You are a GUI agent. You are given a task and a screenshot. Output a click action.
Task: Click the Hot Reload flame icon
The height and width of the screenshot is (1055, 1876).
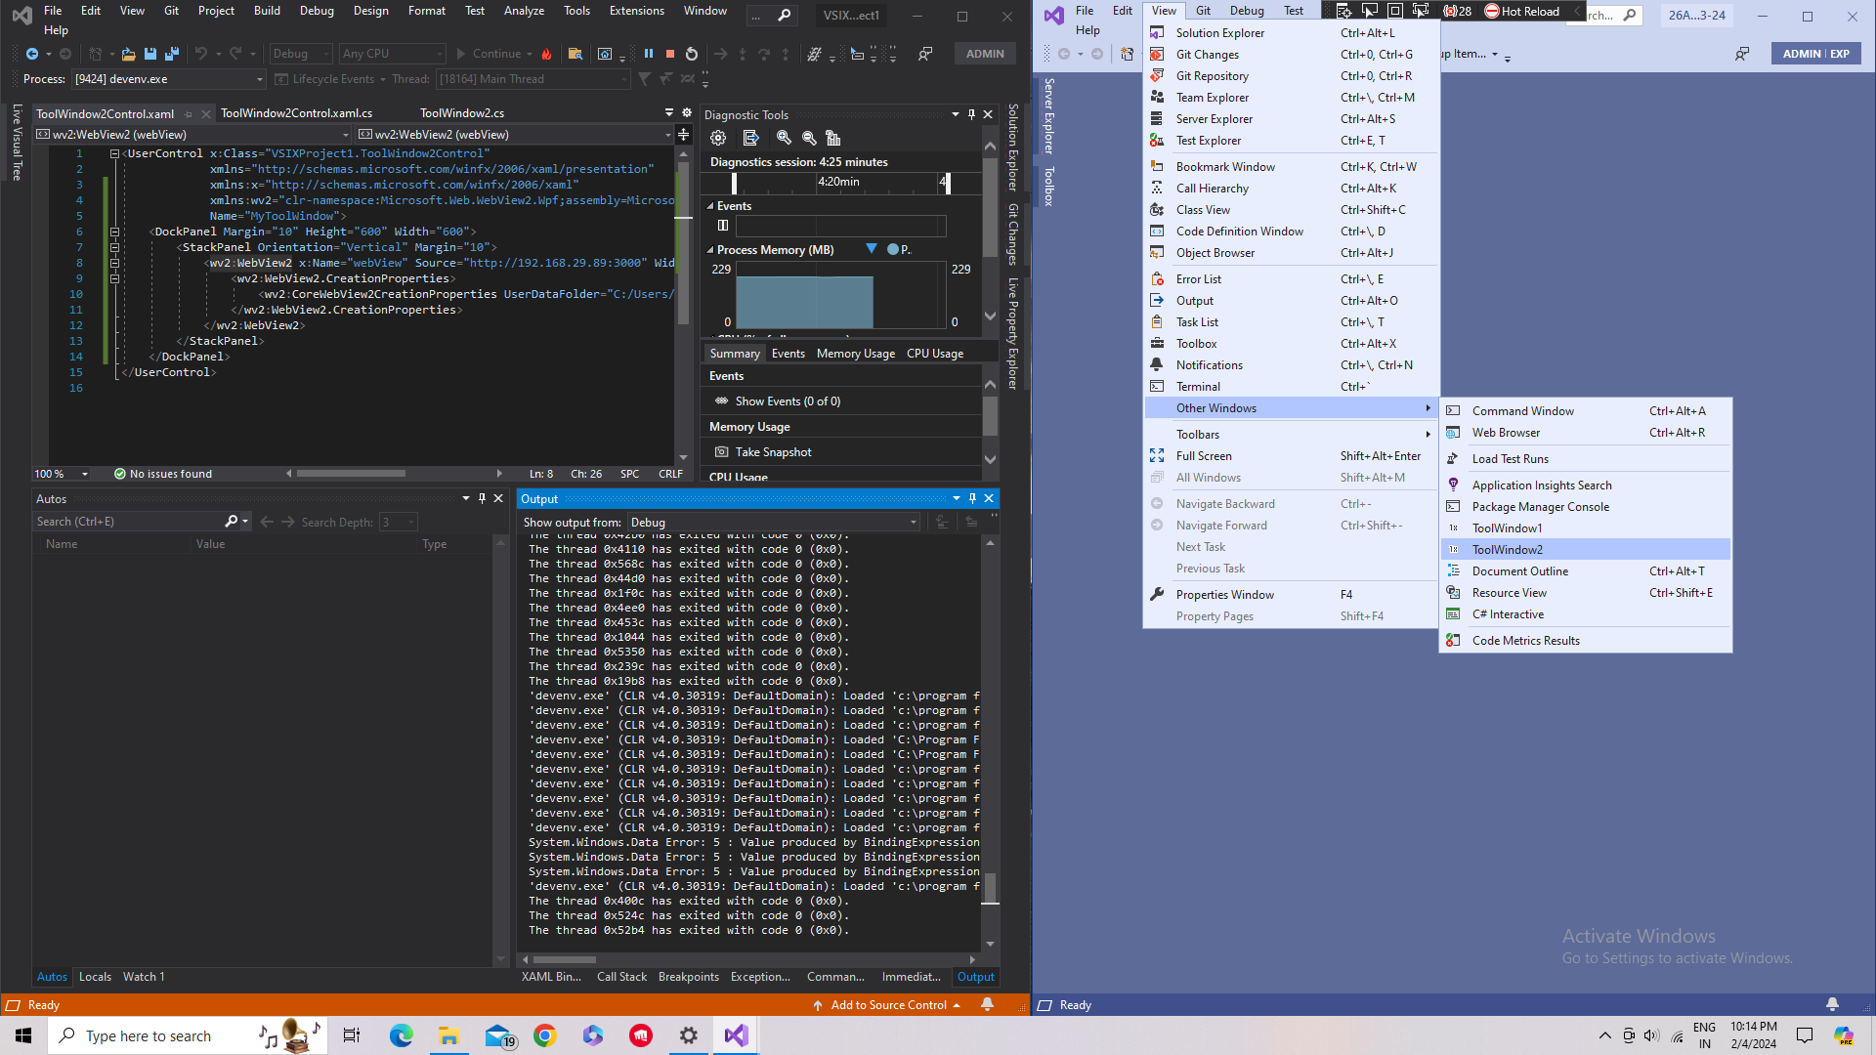tap(546, 54)
